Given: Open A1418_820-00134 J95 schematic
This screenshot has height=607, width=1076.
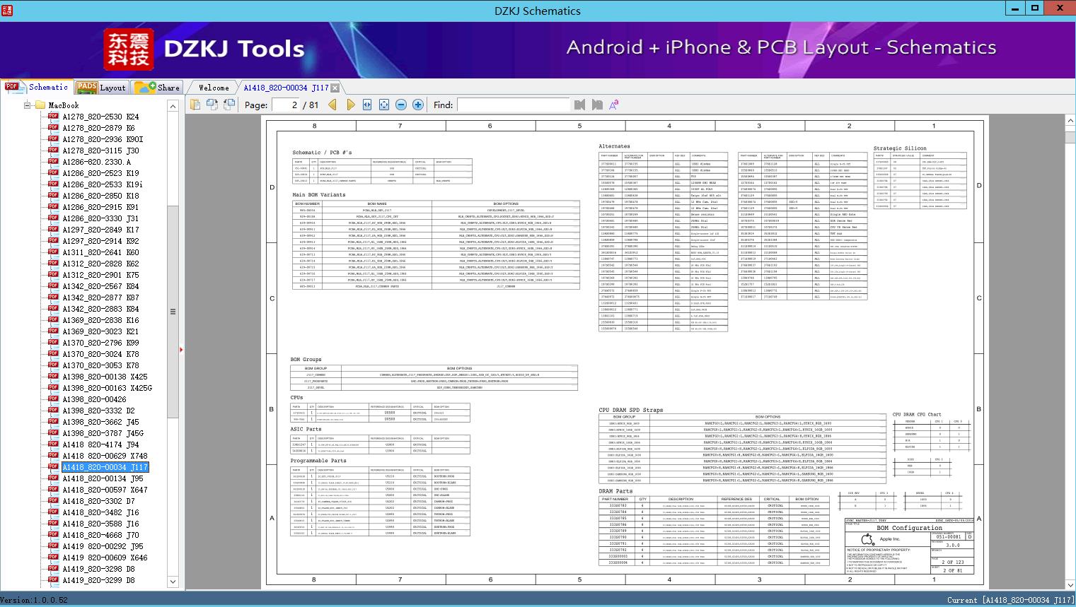Looking at the screenshot, I should [x=103, y=478].
